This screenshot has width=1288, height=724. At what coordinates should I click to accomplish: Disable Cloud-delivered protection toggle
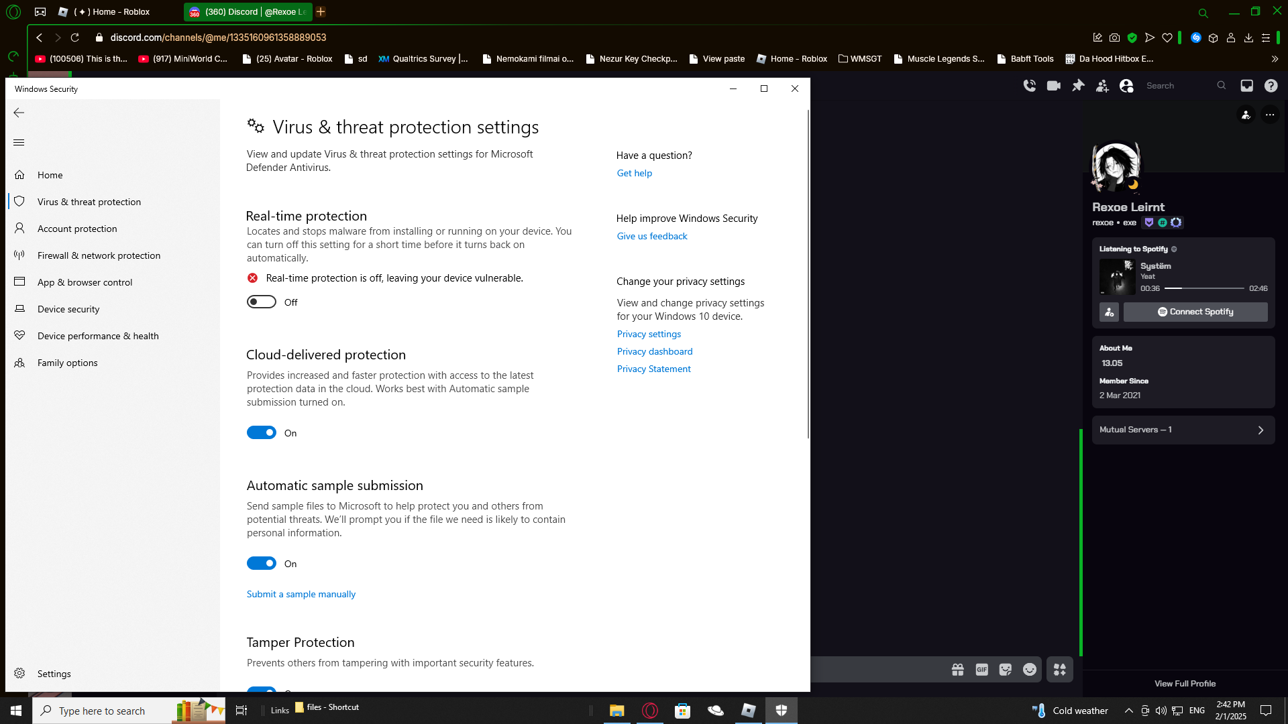coord(262,433)
